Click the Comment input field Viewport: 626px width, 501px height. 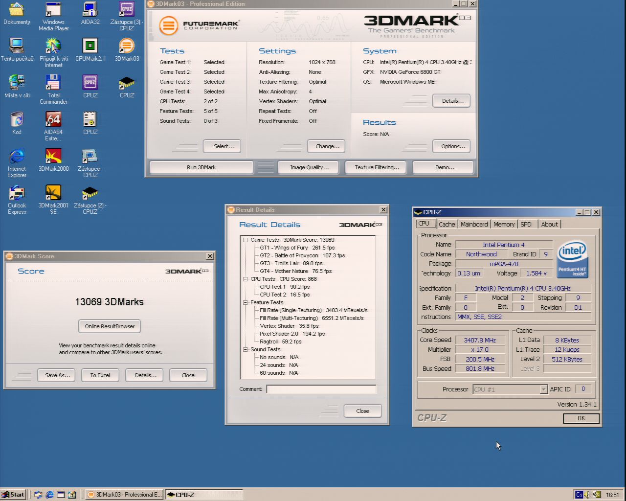321,389
